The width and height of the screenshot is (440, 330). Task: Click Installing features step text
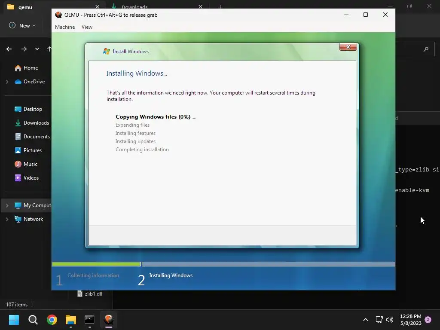135,133
